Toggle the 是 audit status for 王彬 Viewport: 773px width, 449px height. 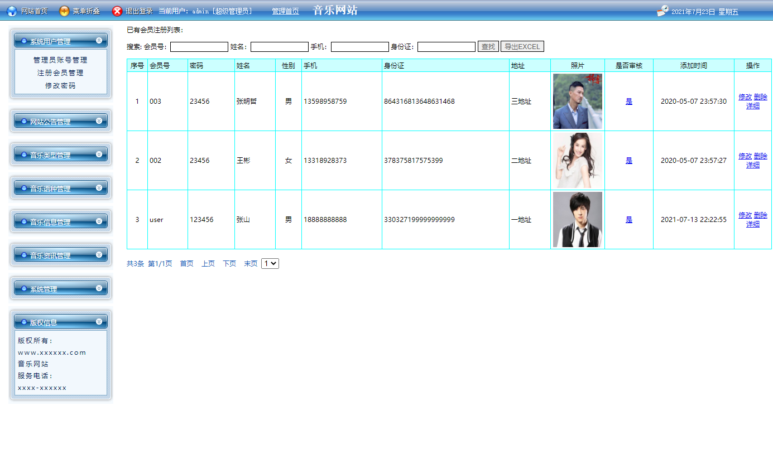pos(628,160)
